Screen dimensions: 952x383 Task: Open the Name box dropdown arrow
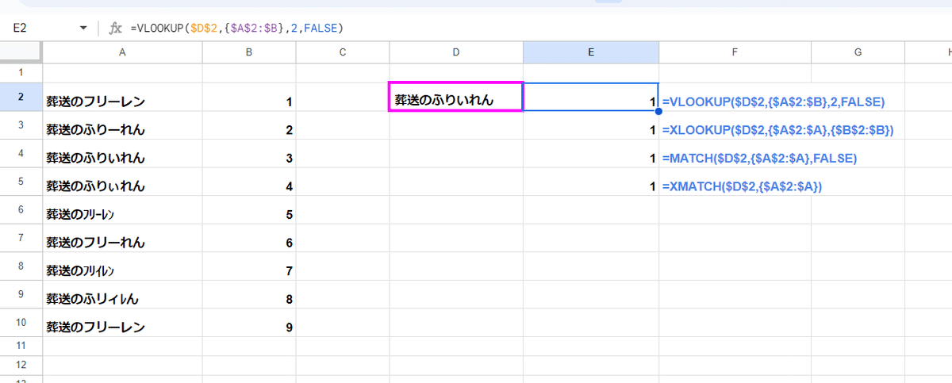click(83, 29)
